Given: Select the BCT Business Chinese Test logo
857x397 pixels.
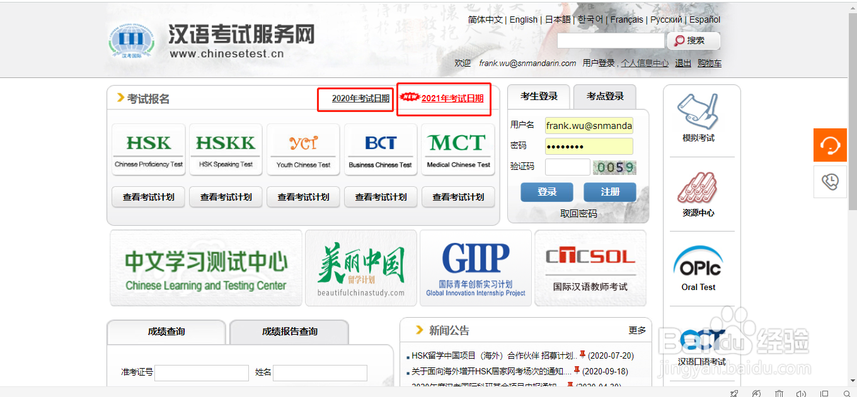Looking at the screenshot, I should click(381, 149).
